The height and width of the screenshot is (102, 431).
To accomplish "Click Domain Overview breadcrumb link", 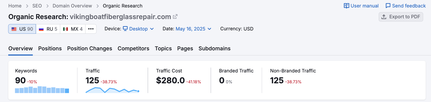I will 72,6.
